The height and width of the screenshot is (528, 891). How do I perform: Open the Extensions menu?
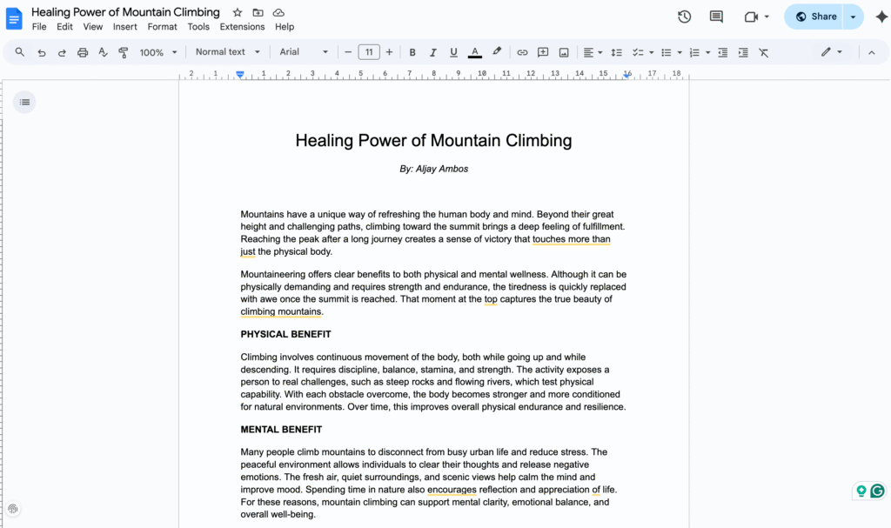242,27
